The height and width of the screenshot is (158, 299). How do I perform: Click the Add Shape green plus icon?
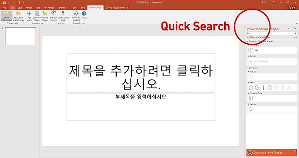pos(29,14)
